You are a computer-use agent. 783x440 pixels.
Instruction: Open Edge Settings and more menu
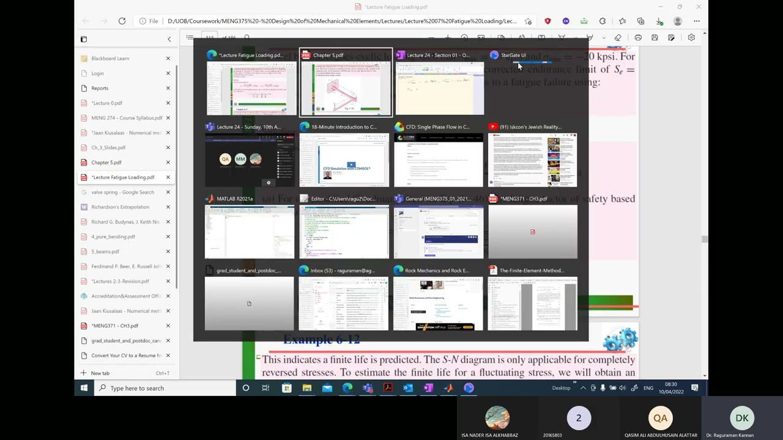tap(697, 21)
